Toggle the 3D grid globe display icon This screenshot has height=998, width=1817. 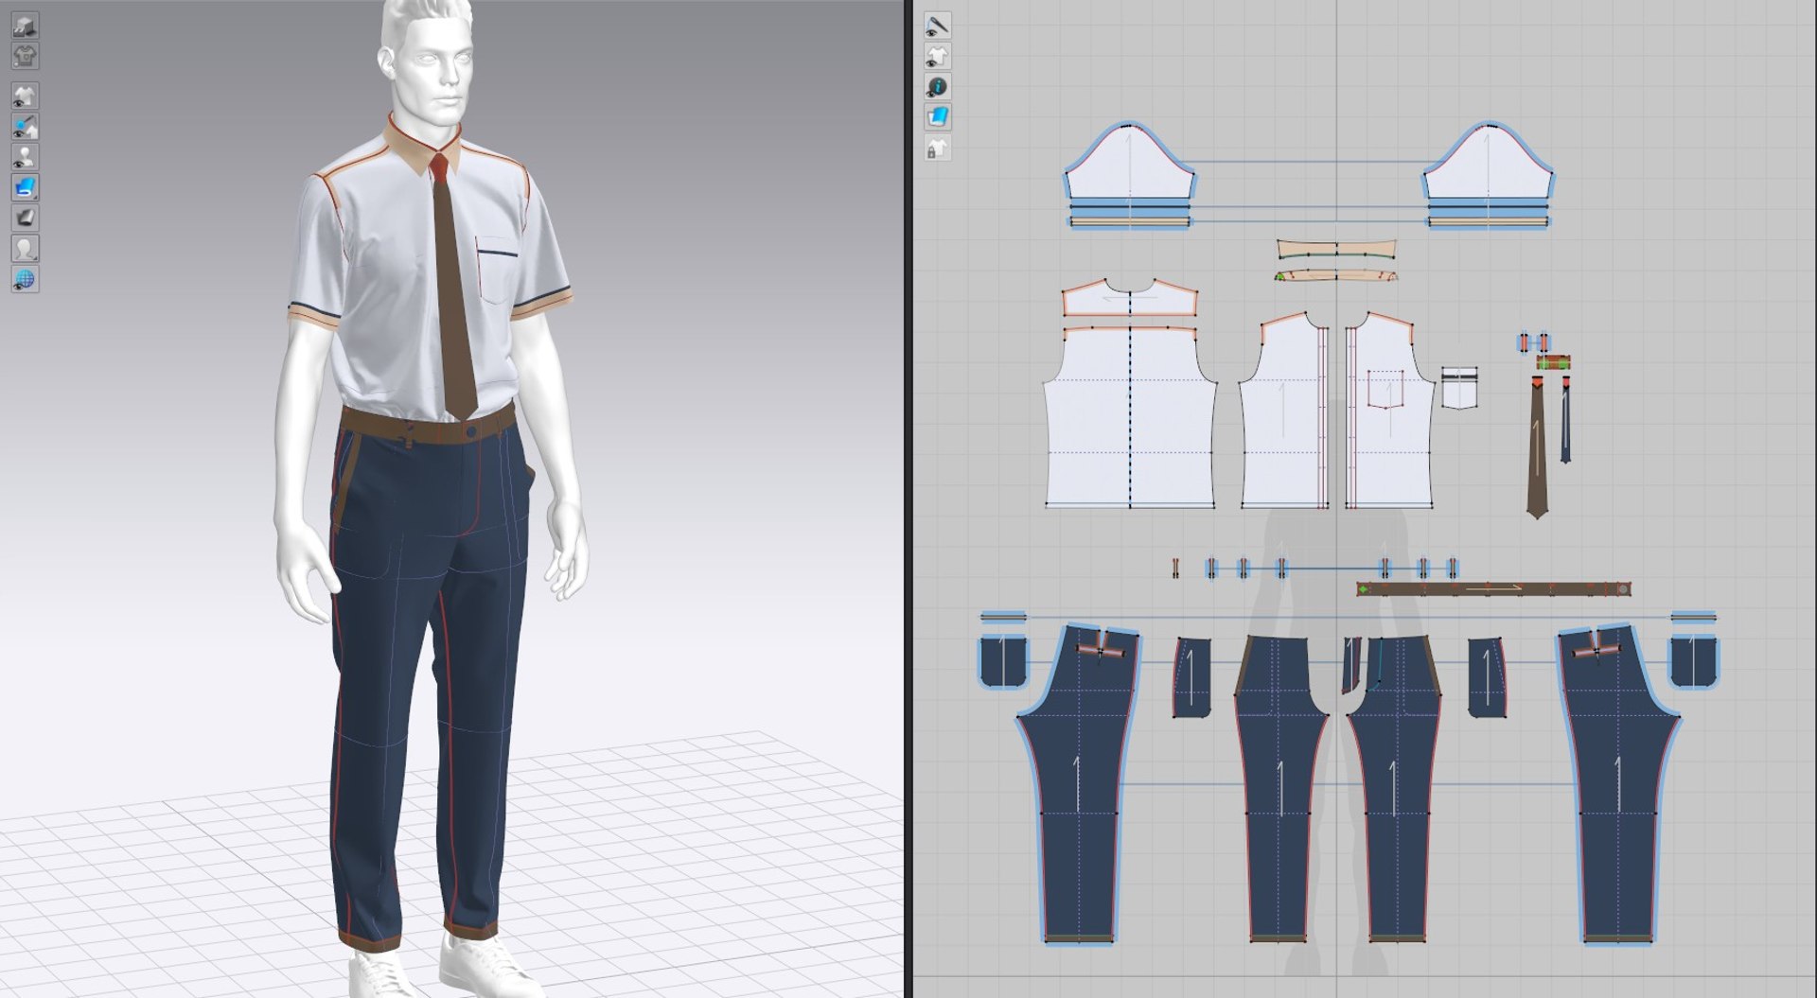25,279
